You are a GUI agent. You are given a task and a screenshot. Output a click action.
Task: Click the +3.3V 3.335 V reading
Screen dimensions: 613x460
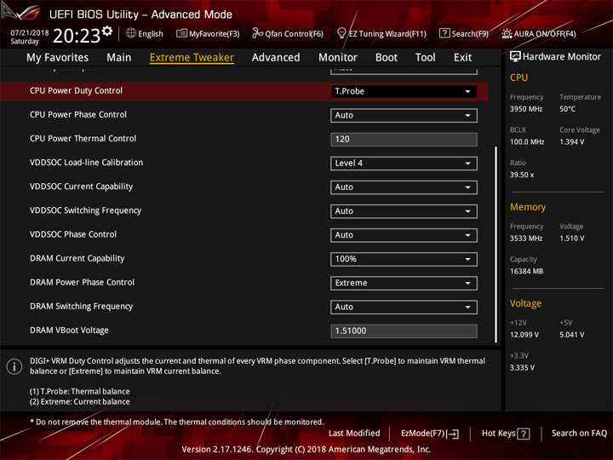coord(522,368)
